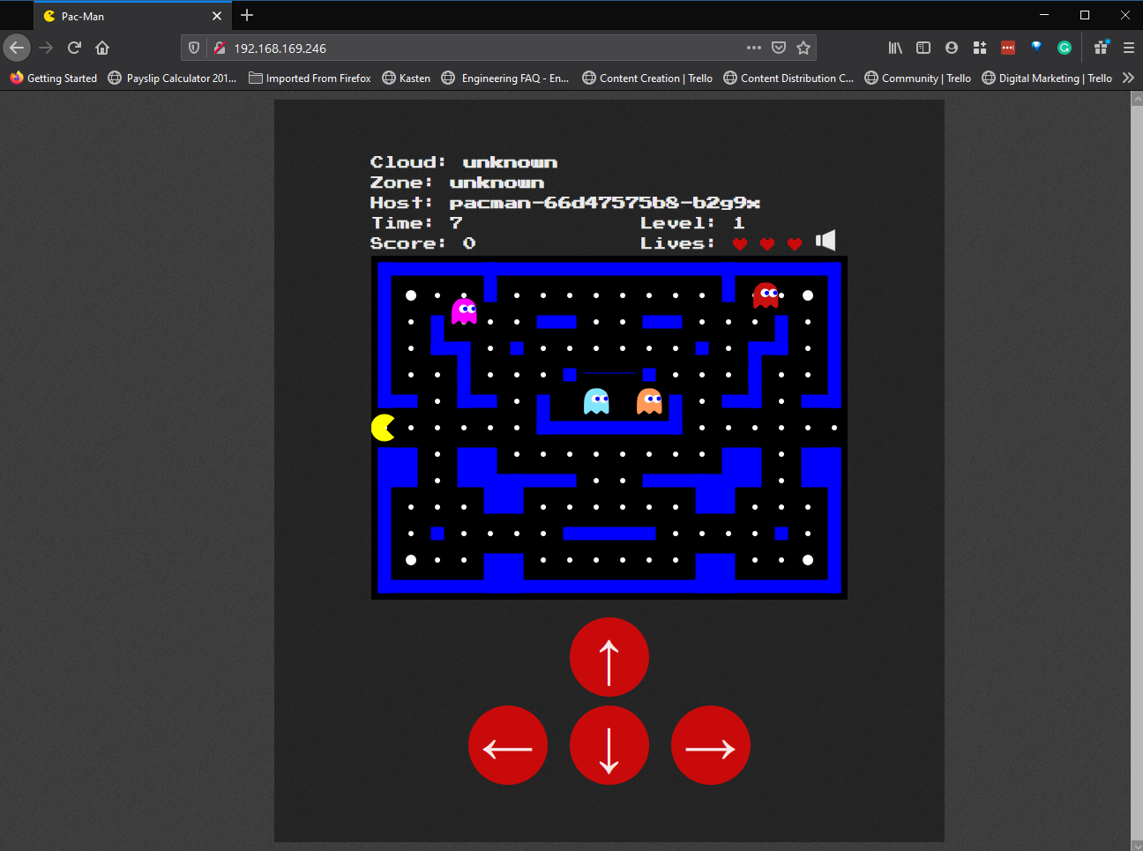Click the page vertical scrollbar
This screenshot has width=1143, height=851.
tap(1137, 471)
